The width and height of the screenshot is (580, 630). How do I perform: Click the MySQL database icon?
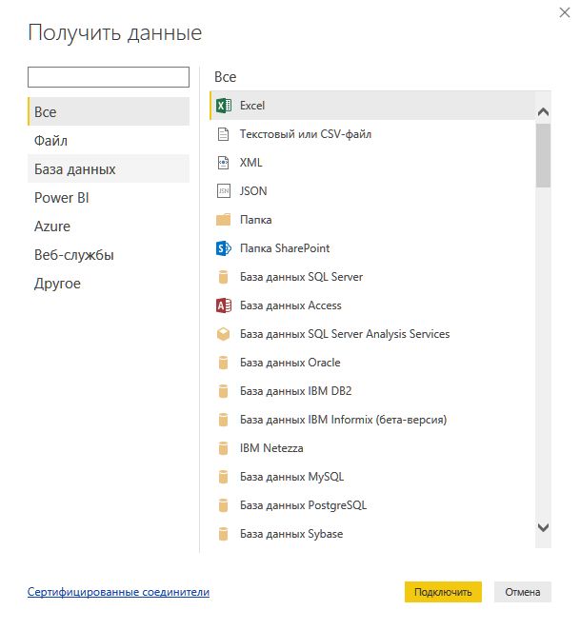click(223, 477)
